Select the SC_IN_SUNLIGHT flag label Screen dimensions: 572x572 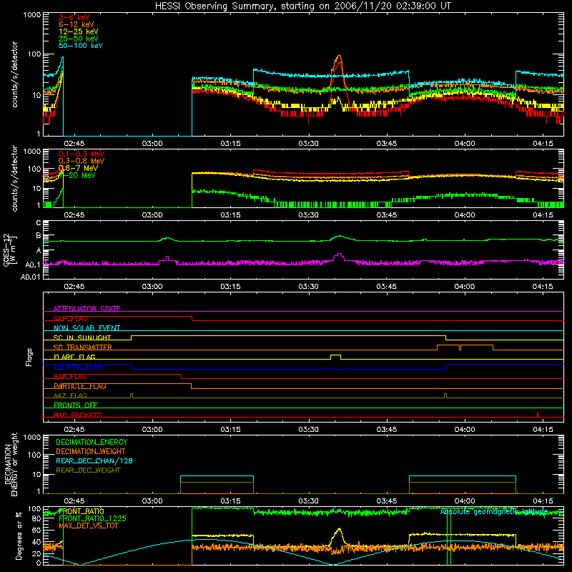(82, 337)
